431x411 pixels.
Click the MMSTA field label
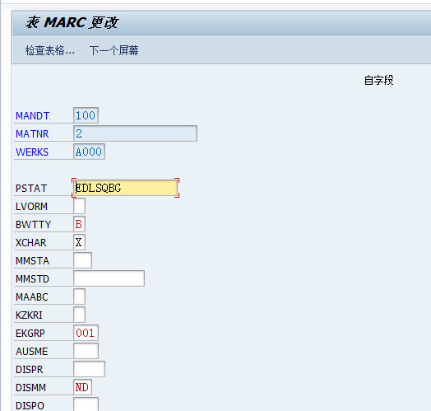[x=32, y=261]
